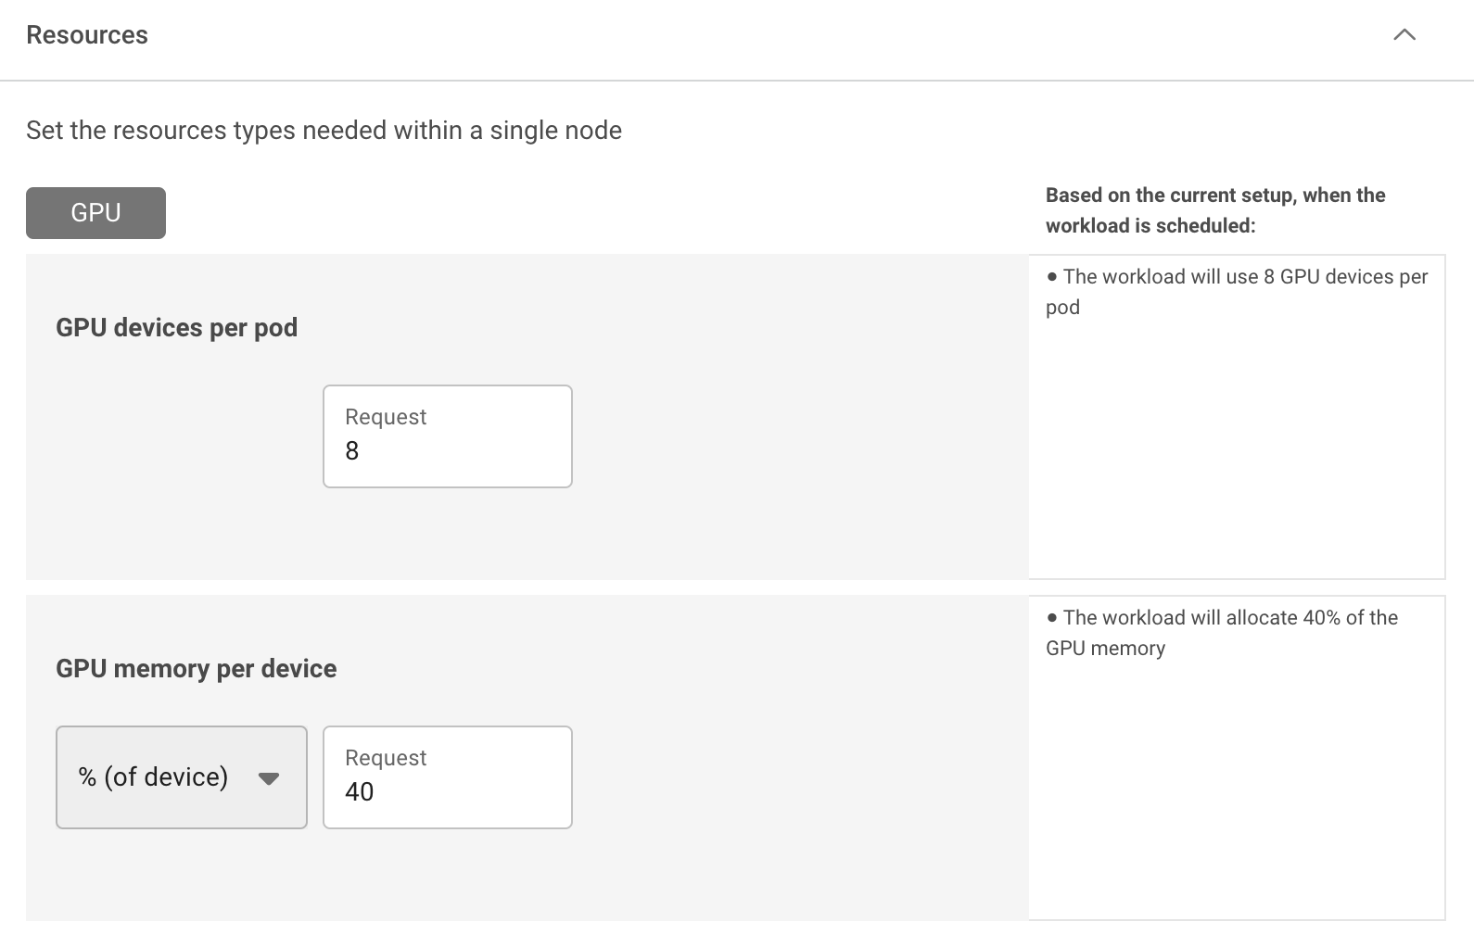This screenshot has height=934, width=1474.
Task: Click the GPU devices per pod heading
Action: pyautogui.click(x=176, y=328)
